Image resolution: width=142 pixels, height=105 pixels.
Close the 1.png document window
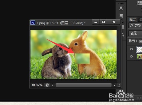(114, 22)
